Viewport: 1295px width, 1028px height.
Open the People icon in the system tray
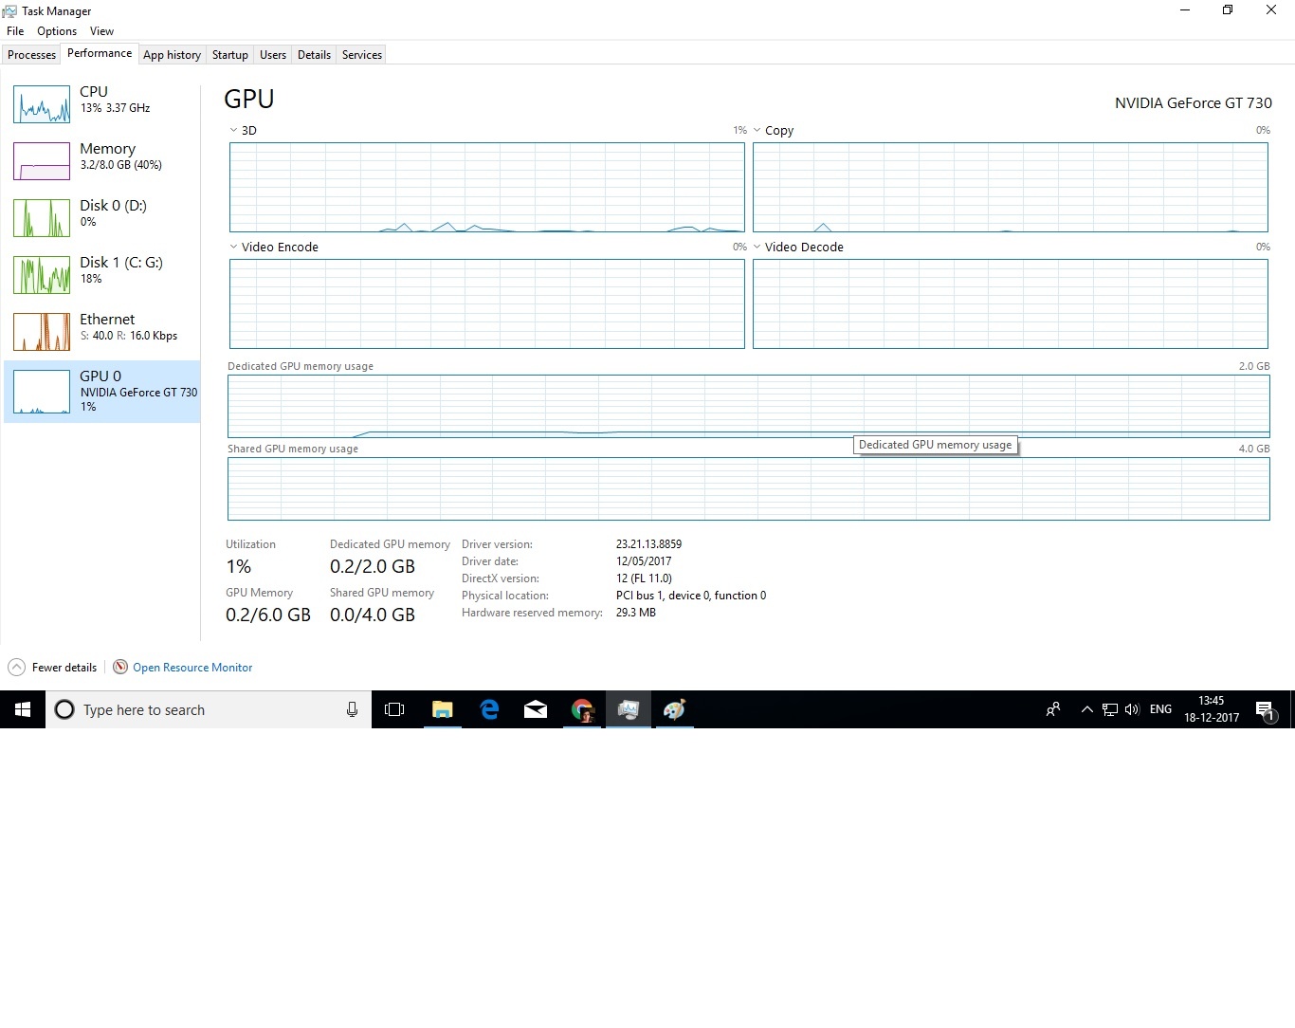[x=1053, y=709]
